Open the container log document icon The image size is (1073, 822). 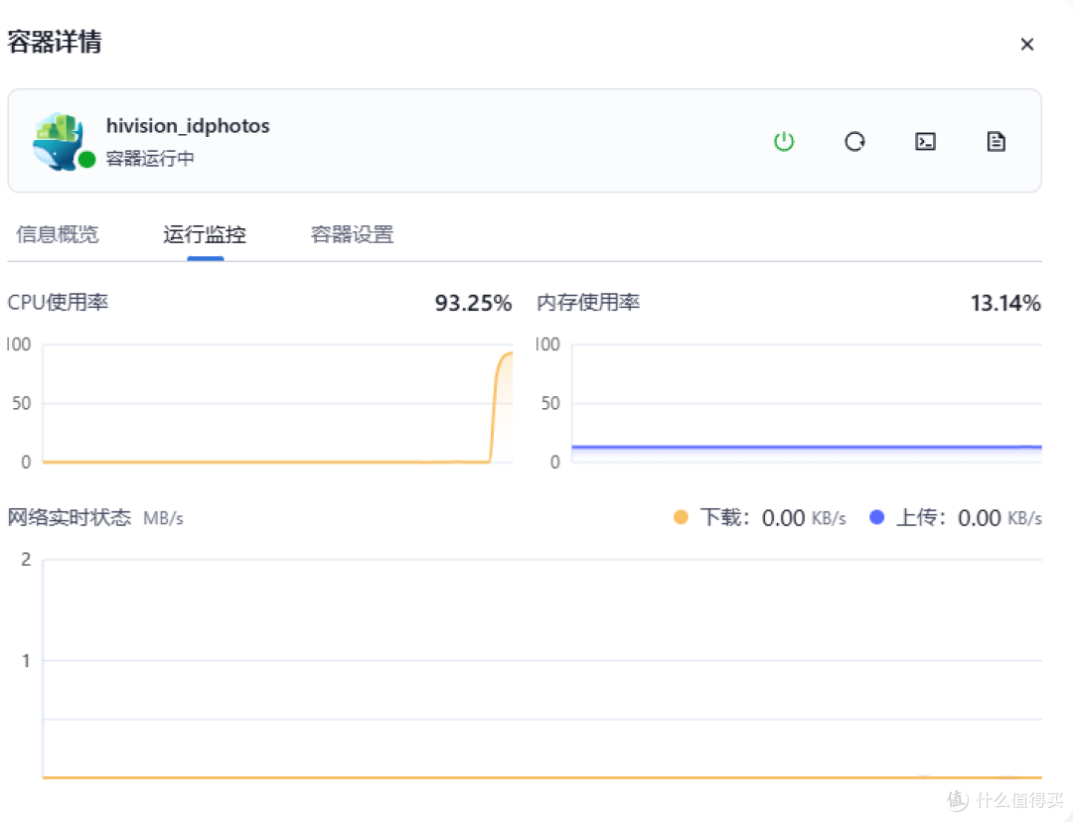(996, 142)
